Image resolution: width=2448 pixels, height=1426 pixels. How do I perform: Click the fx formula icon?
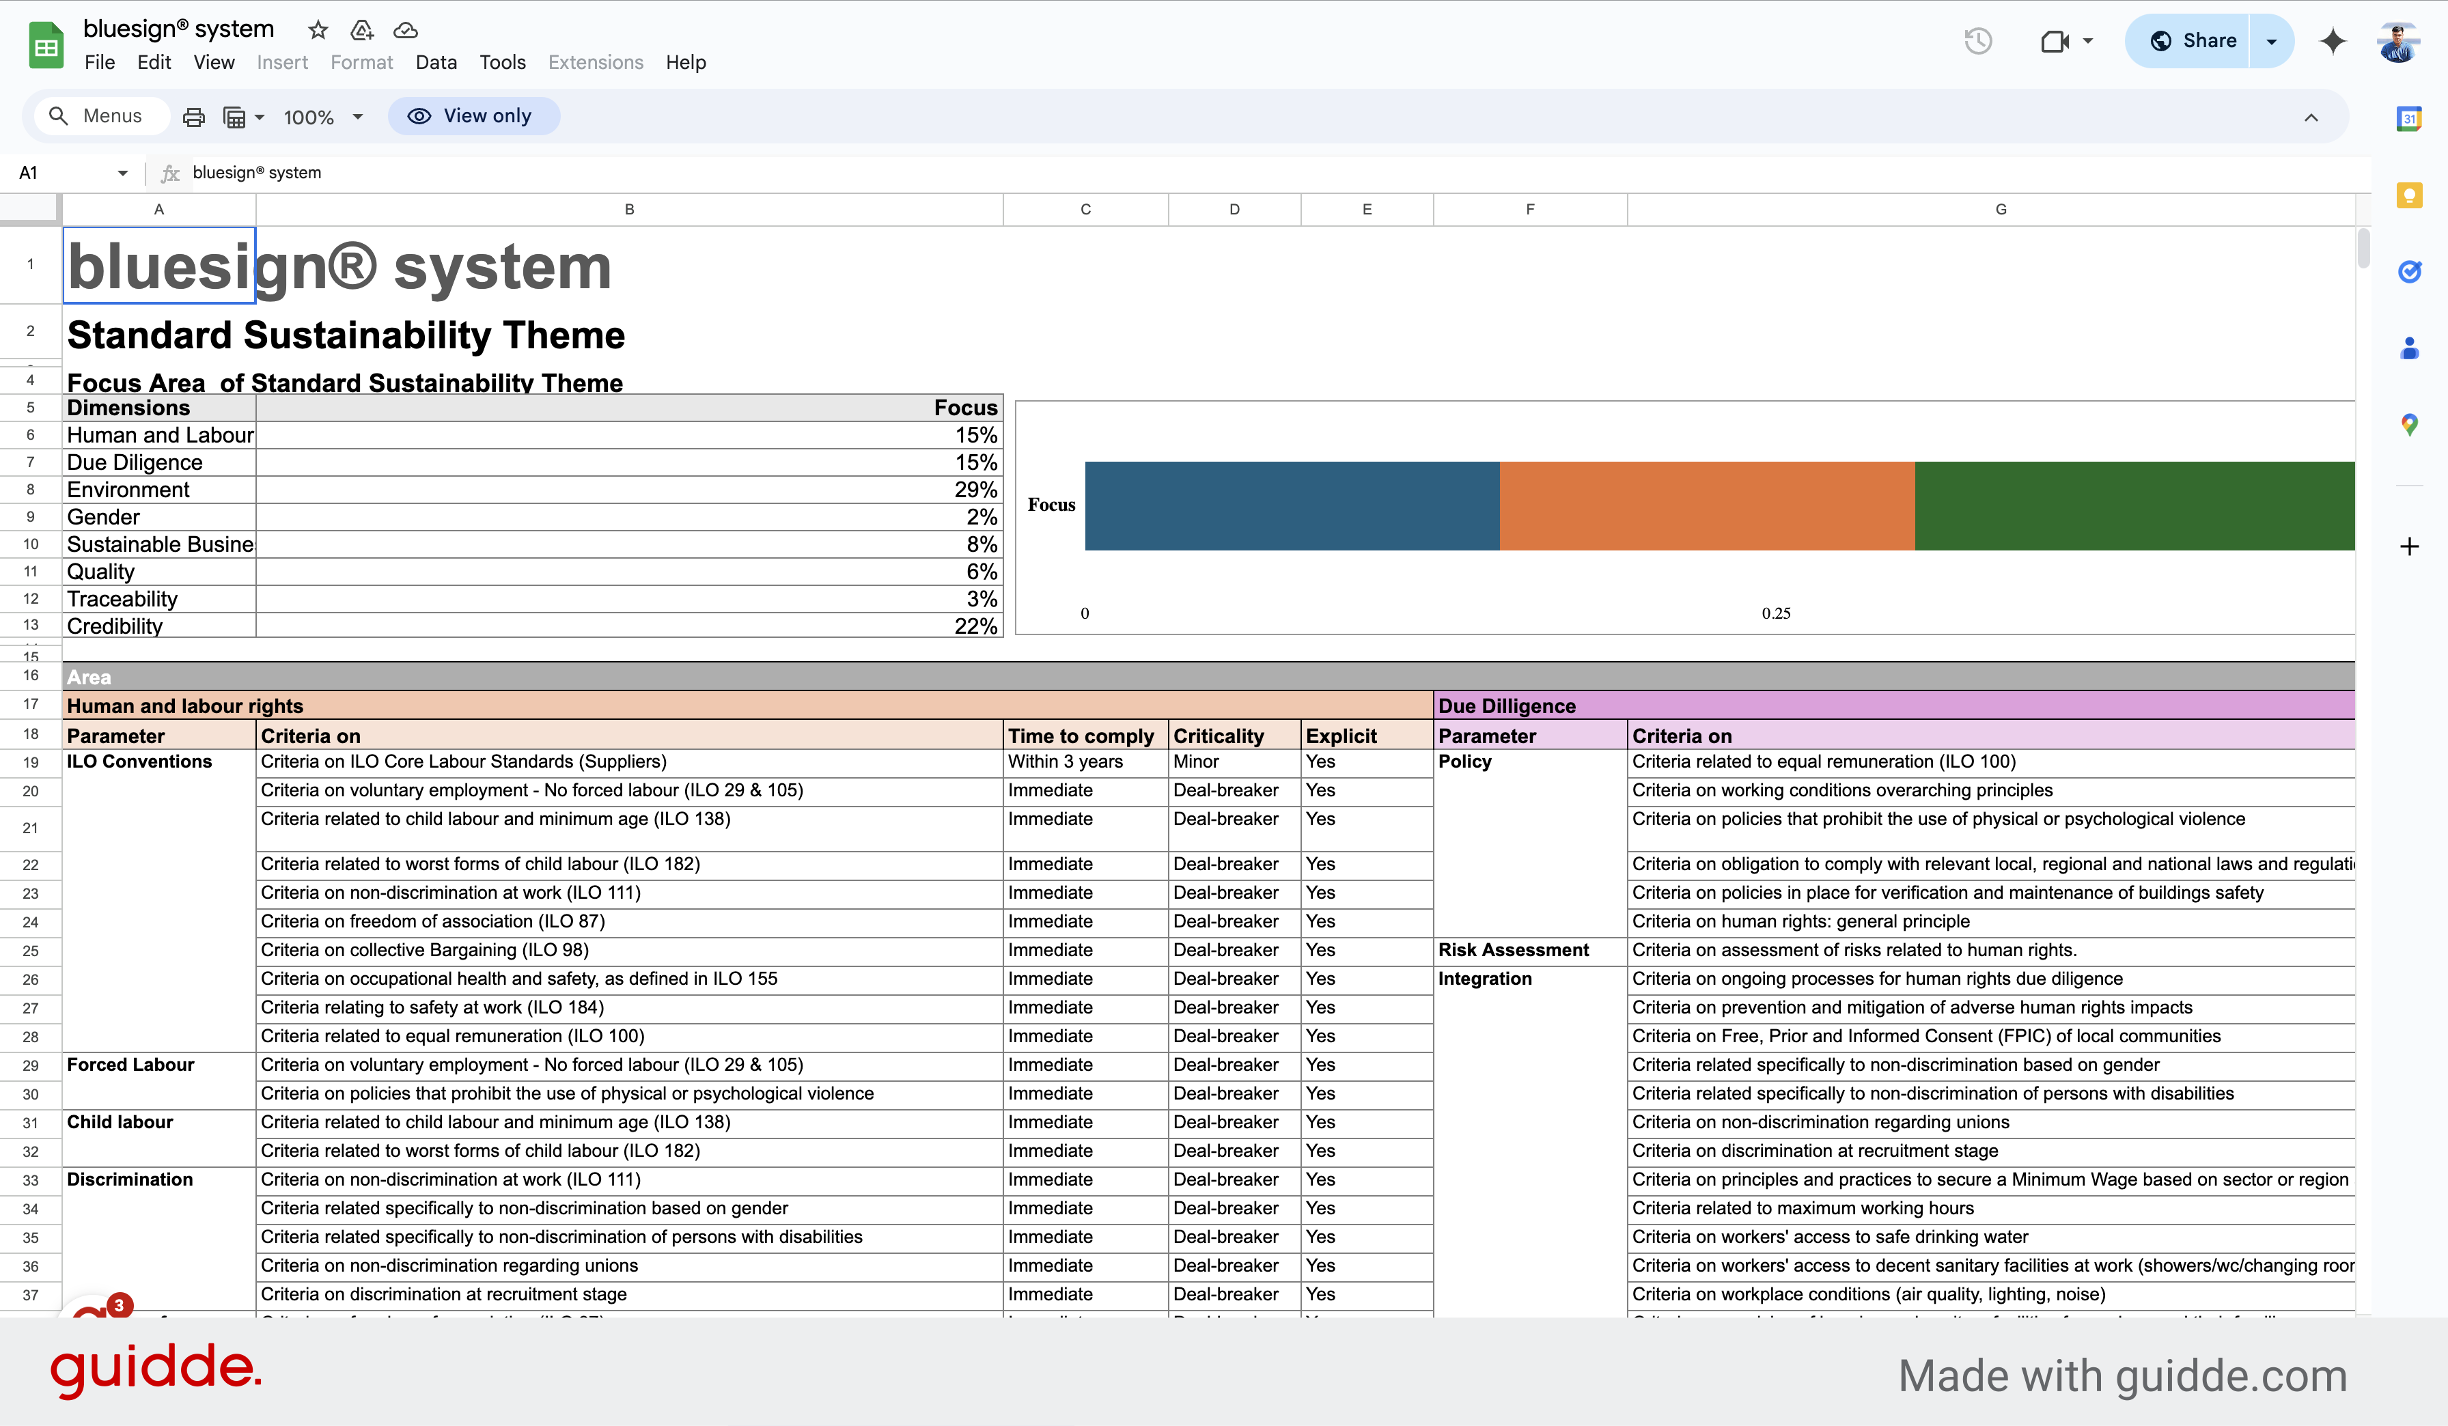click(x=171, y=173)
